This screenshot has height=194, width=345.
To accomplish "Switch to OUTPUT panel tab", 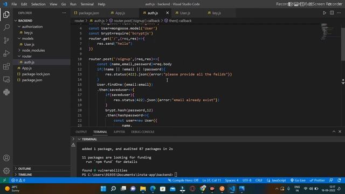I will tap(81, 131).
